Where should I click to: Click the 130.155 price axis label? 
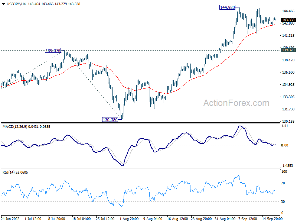pos(288,122)
